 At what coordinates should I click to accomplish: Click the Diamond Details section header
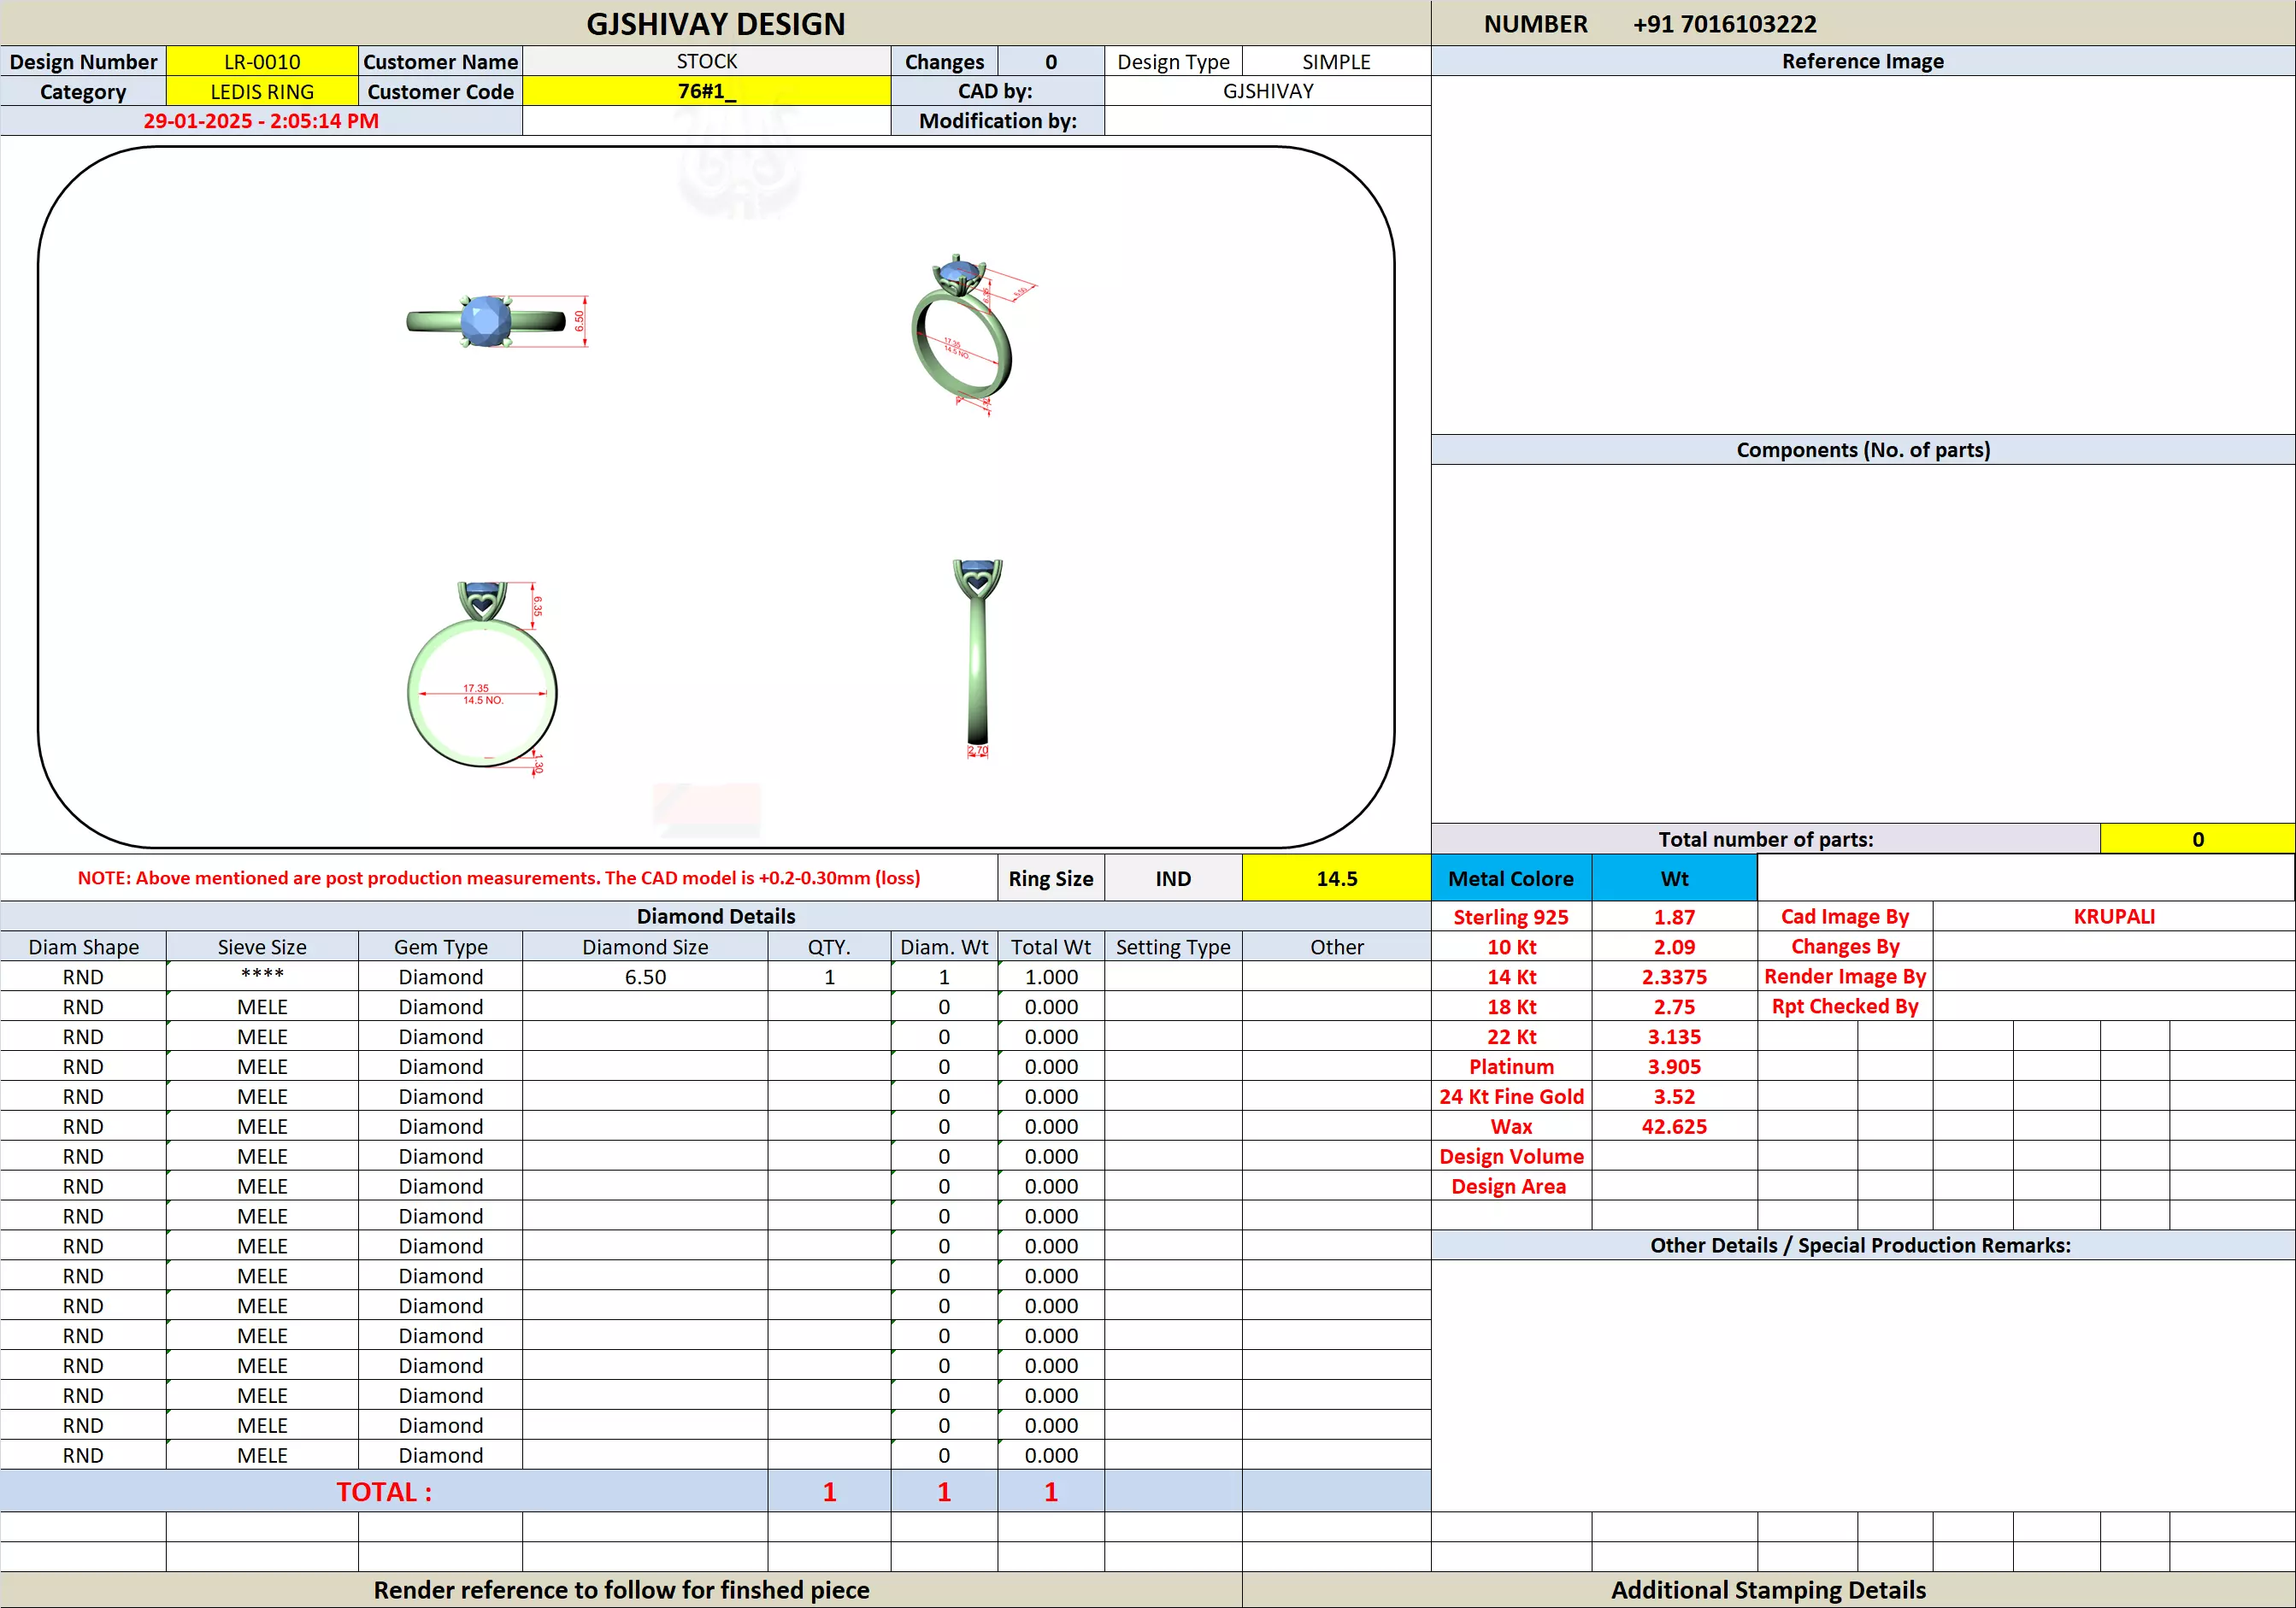715,917
